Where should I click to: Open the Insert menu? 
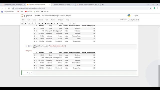coord(41,20)
